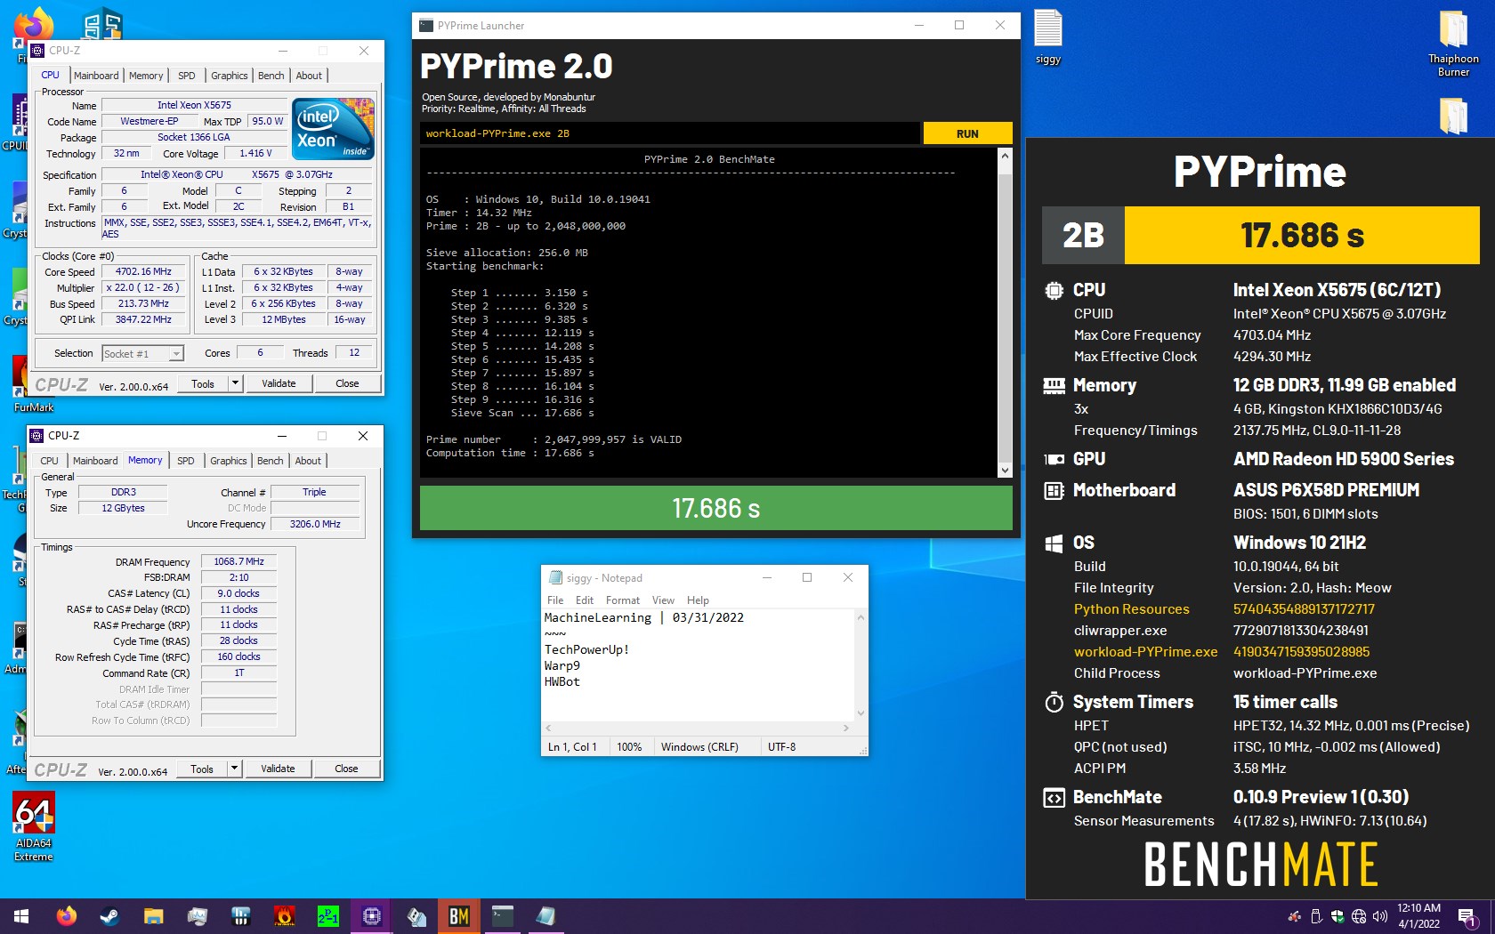Open the Notepad View menu

pyautogui.click(x=663, y=600)
